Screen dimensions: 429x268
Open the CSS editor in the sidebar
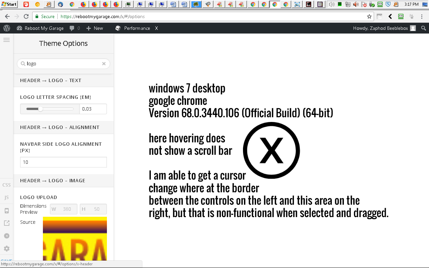pyautogui.click(x=6, y=185)
